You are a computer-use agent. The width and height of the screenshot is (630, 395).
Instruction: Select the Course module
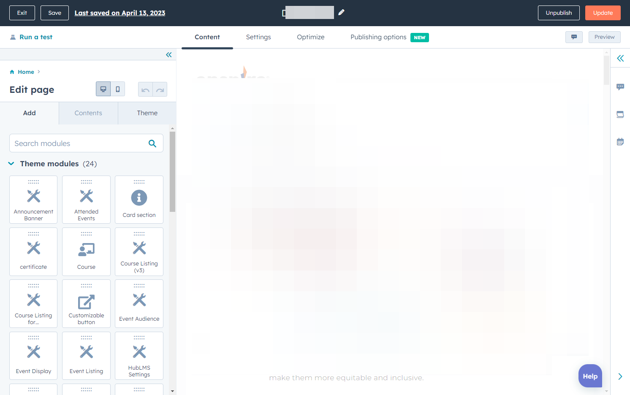86,252
